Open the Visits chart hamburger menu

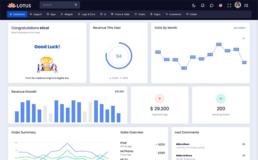tap(243, 38)
